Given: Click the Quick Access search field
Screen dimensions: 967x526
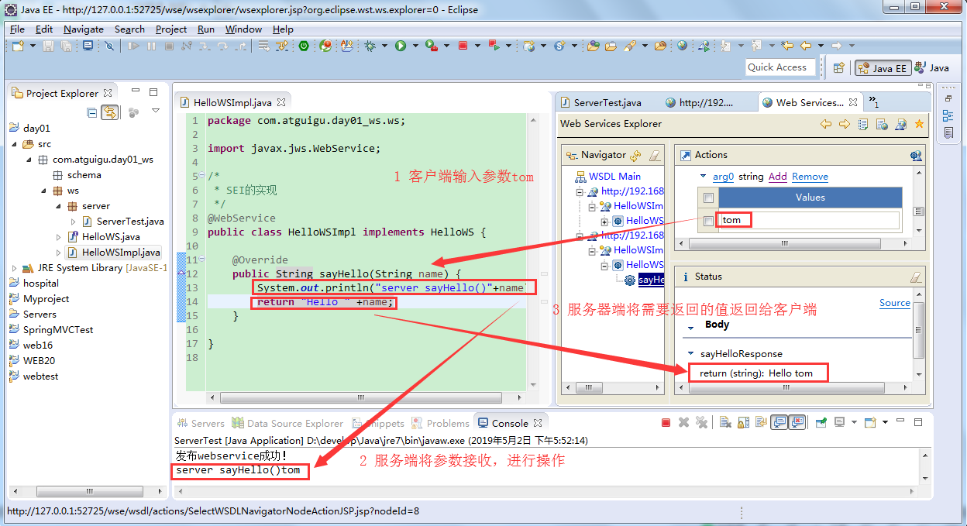Looking at the screenshot, I should tap(781, 67).
